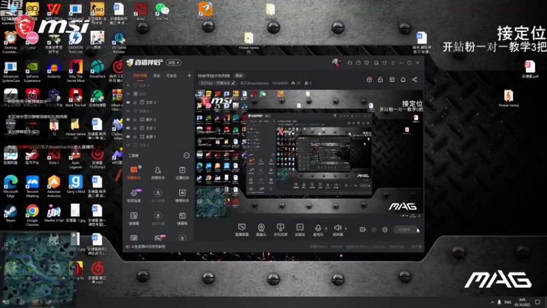
Task: Select the 我的场景 scene tab
Action: point(140,75)
